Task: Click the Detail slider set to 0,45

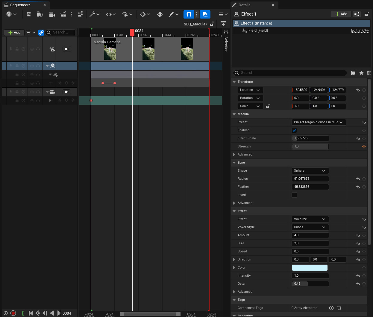Action: tap(310, 284)
